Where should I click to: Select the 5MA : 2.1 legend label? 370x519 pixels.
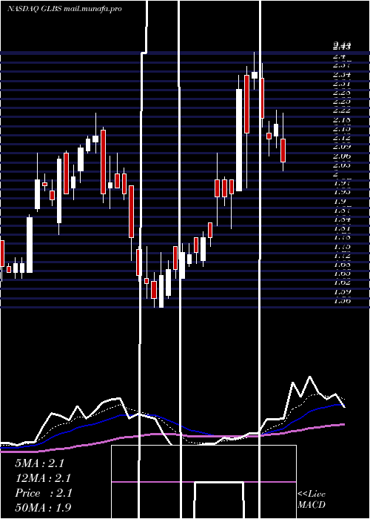click(39, 463)
